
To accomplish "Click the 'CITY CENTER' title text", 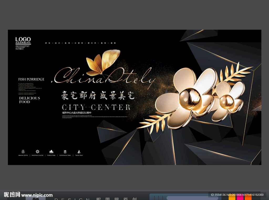I will 96,107.
